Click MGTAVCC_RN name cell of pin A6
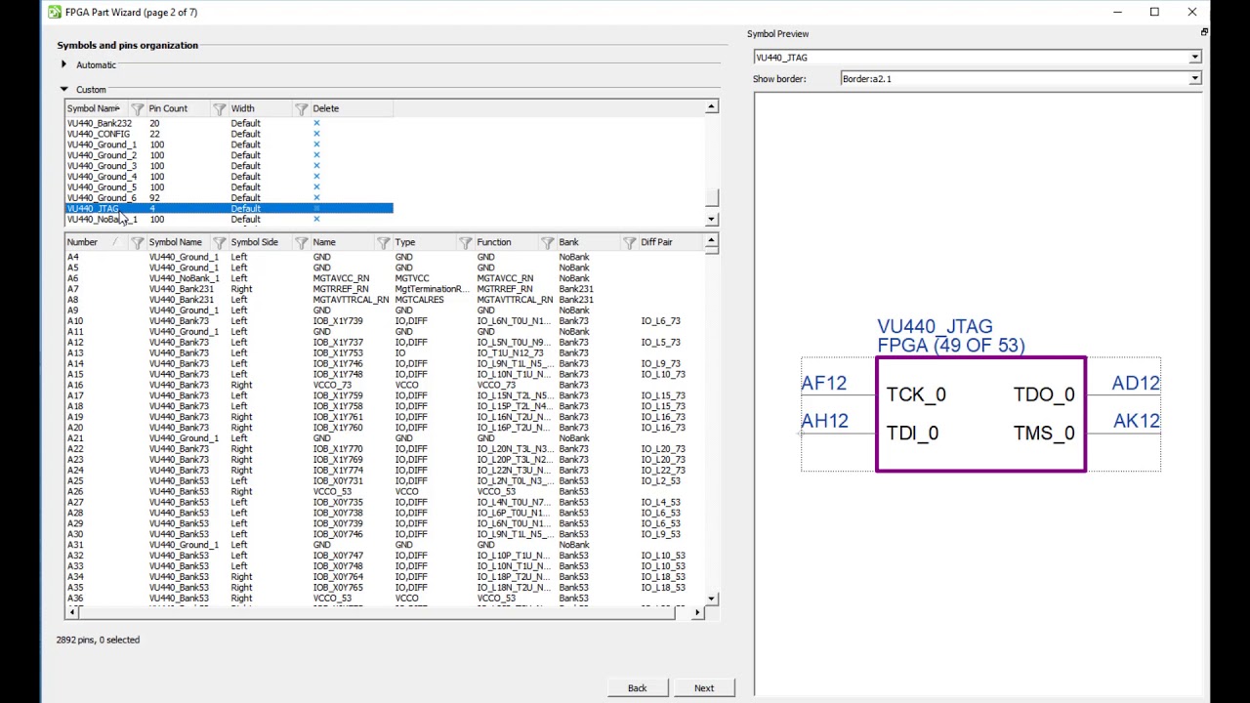Screen dimensions: 1250x703 pyautogui.click(x=341, y=278)
